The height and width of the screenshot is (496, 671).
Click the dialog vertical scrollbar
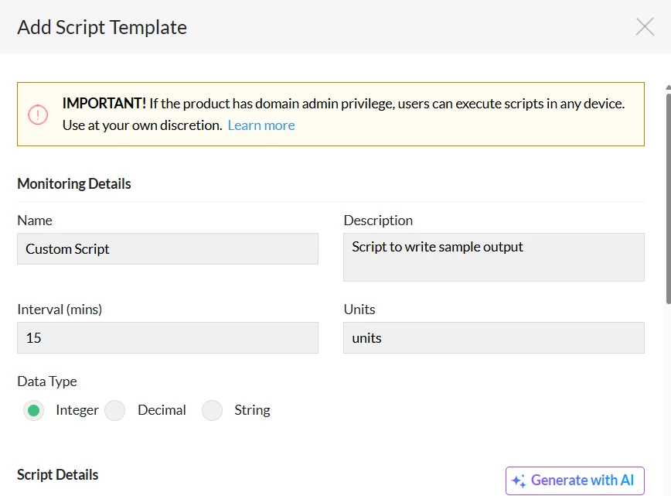coord(668,198)
